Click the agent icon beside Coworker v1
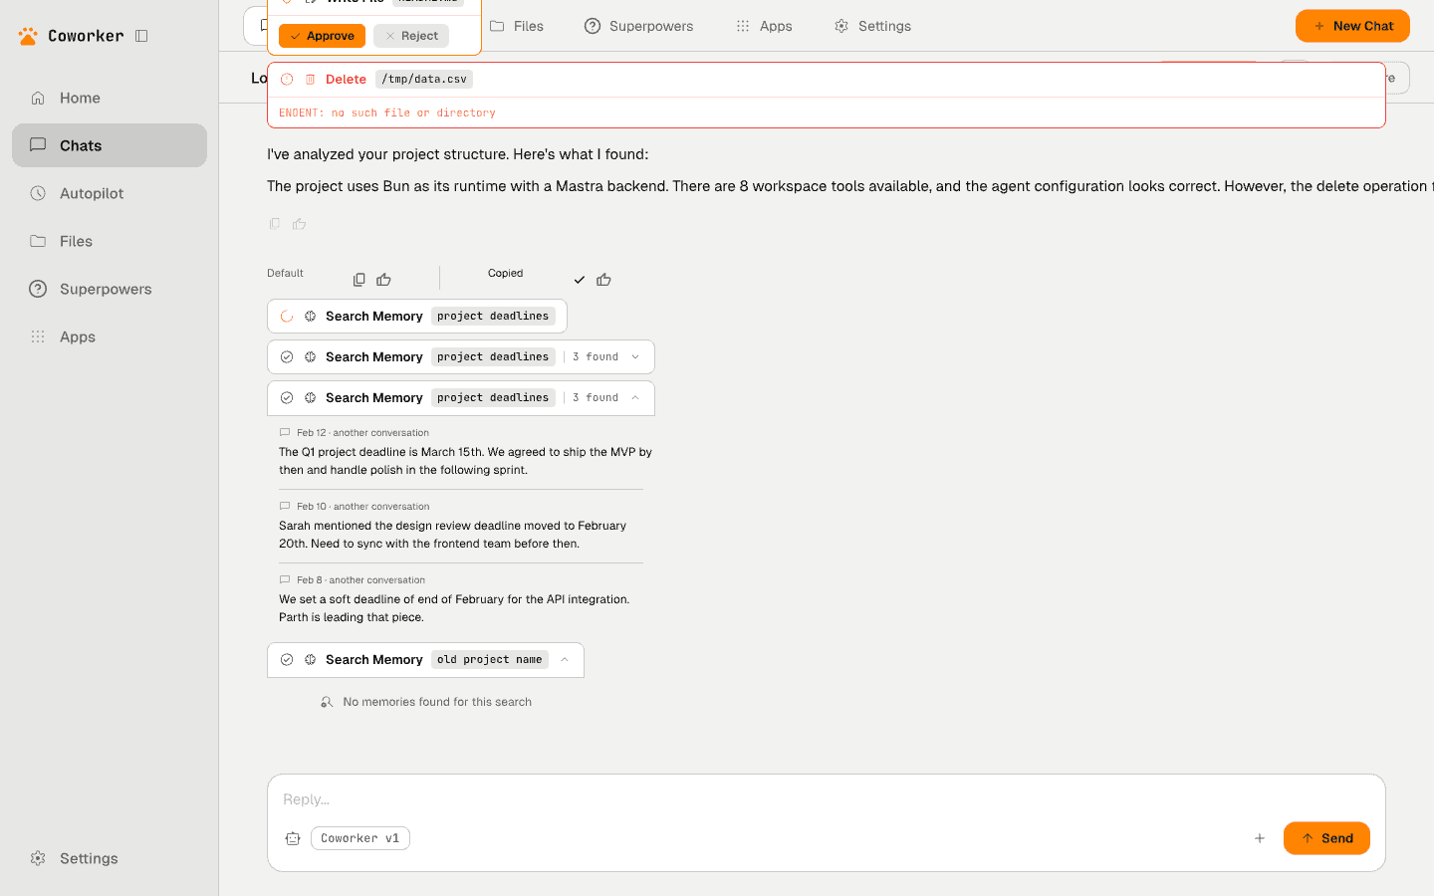The width and height of the screenshot is (1434, 896). pyautogui.click(x=293, y=838)
